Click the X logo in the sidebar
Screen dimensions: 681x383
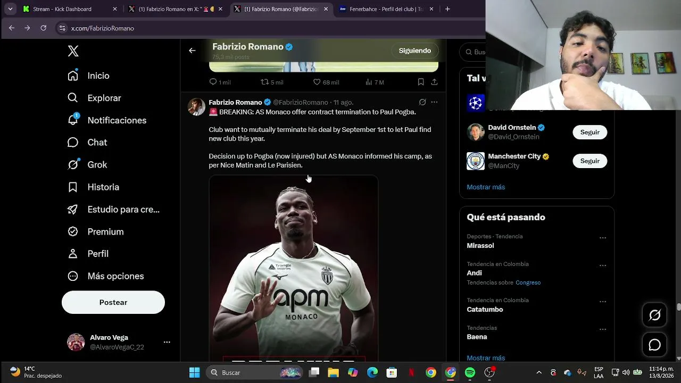73,51
